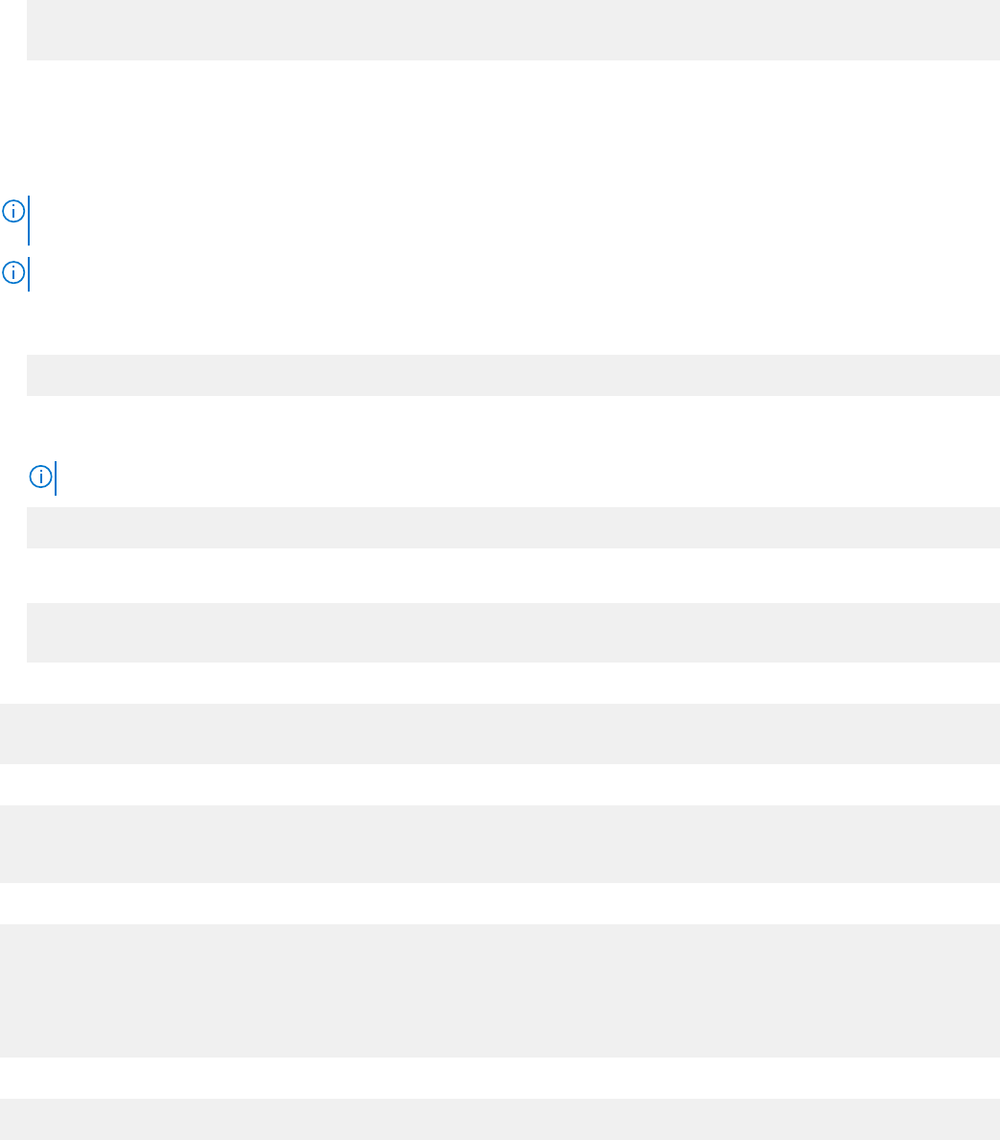The width and height of the screenshot is (1000, 1140).
Task: Click the last indented gray code block
Action: click(x=514, y=633)
